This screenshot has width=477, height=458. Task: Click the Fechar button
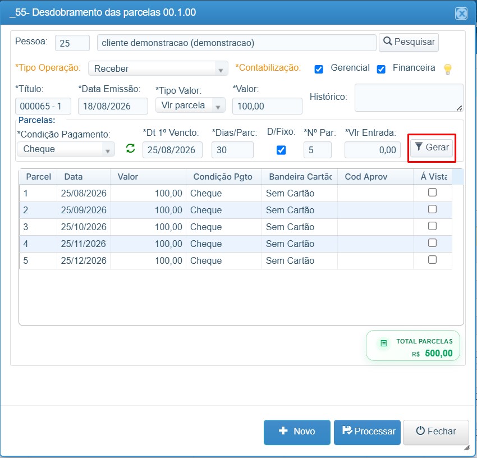(436, 432)
